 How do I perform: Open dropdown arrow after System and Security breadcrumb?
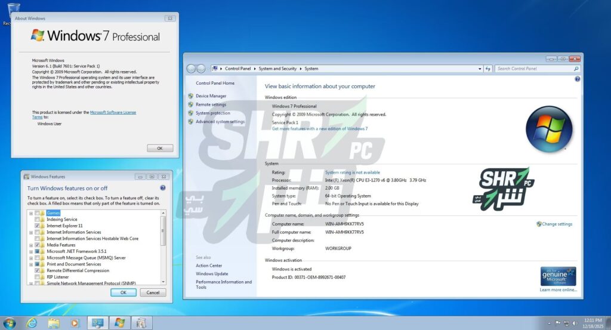pos(301,69)
